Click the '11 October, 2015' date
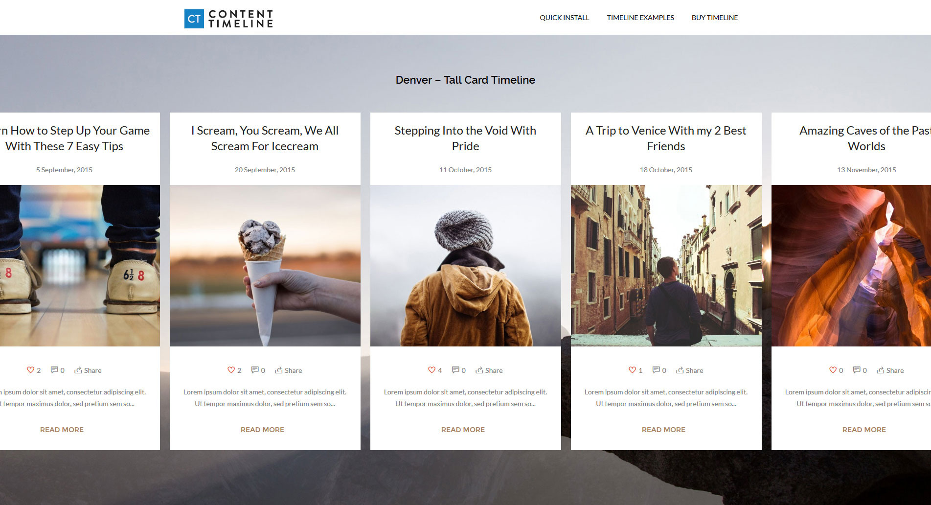931x505 pixels. (465, 170)
